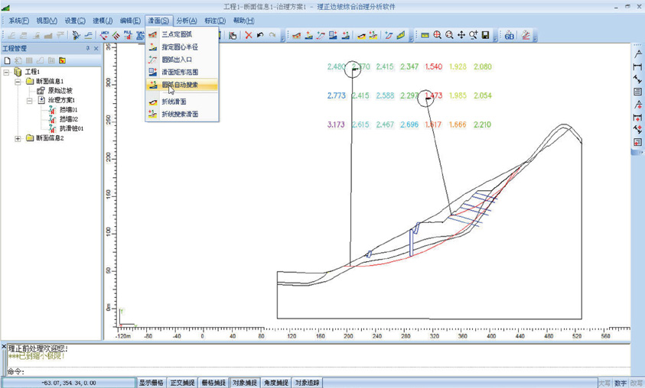Close the 工程管理 panel
645x388 pixels.
[96, 49]
